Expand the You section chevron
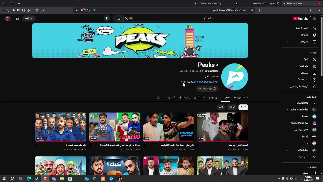 (x=311, y=53)
